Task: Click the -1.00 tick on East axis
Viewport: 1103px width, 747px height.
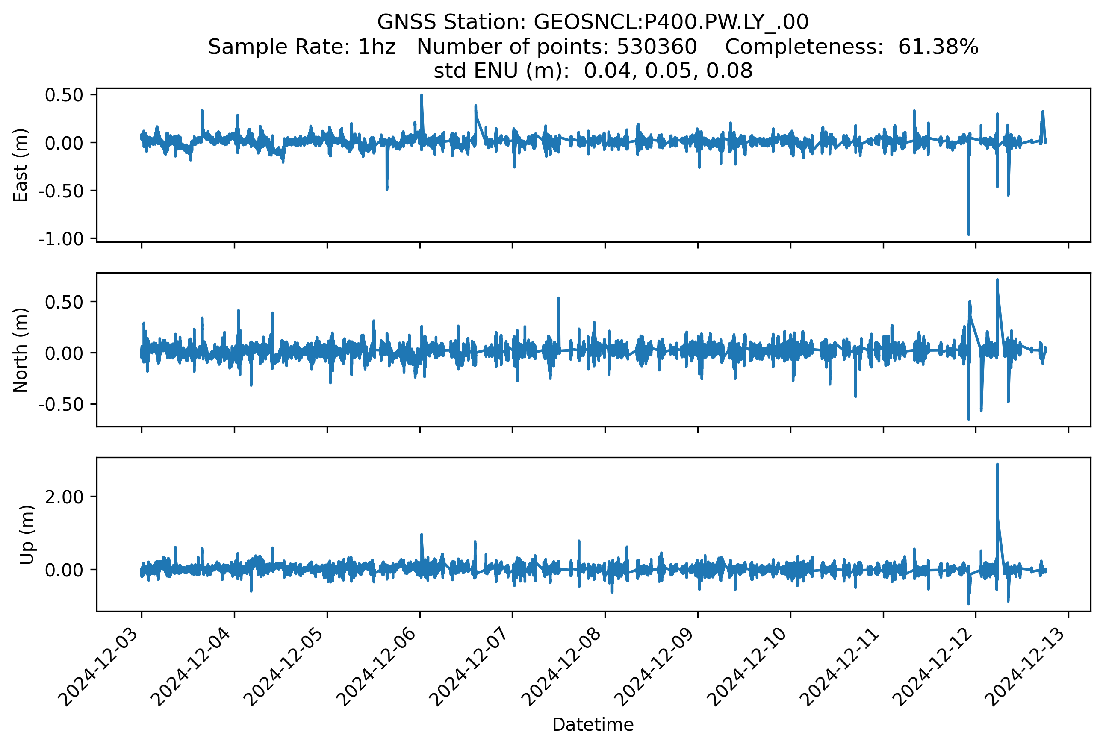Action: point(61,239)
